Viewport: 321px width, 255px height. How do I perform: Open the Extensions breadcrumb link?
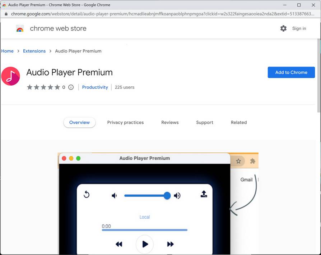[34, 51]
